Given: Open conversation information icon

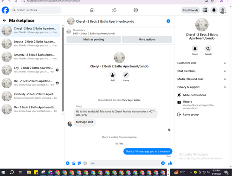Looking at the screenshot, I should coord(168,21).
